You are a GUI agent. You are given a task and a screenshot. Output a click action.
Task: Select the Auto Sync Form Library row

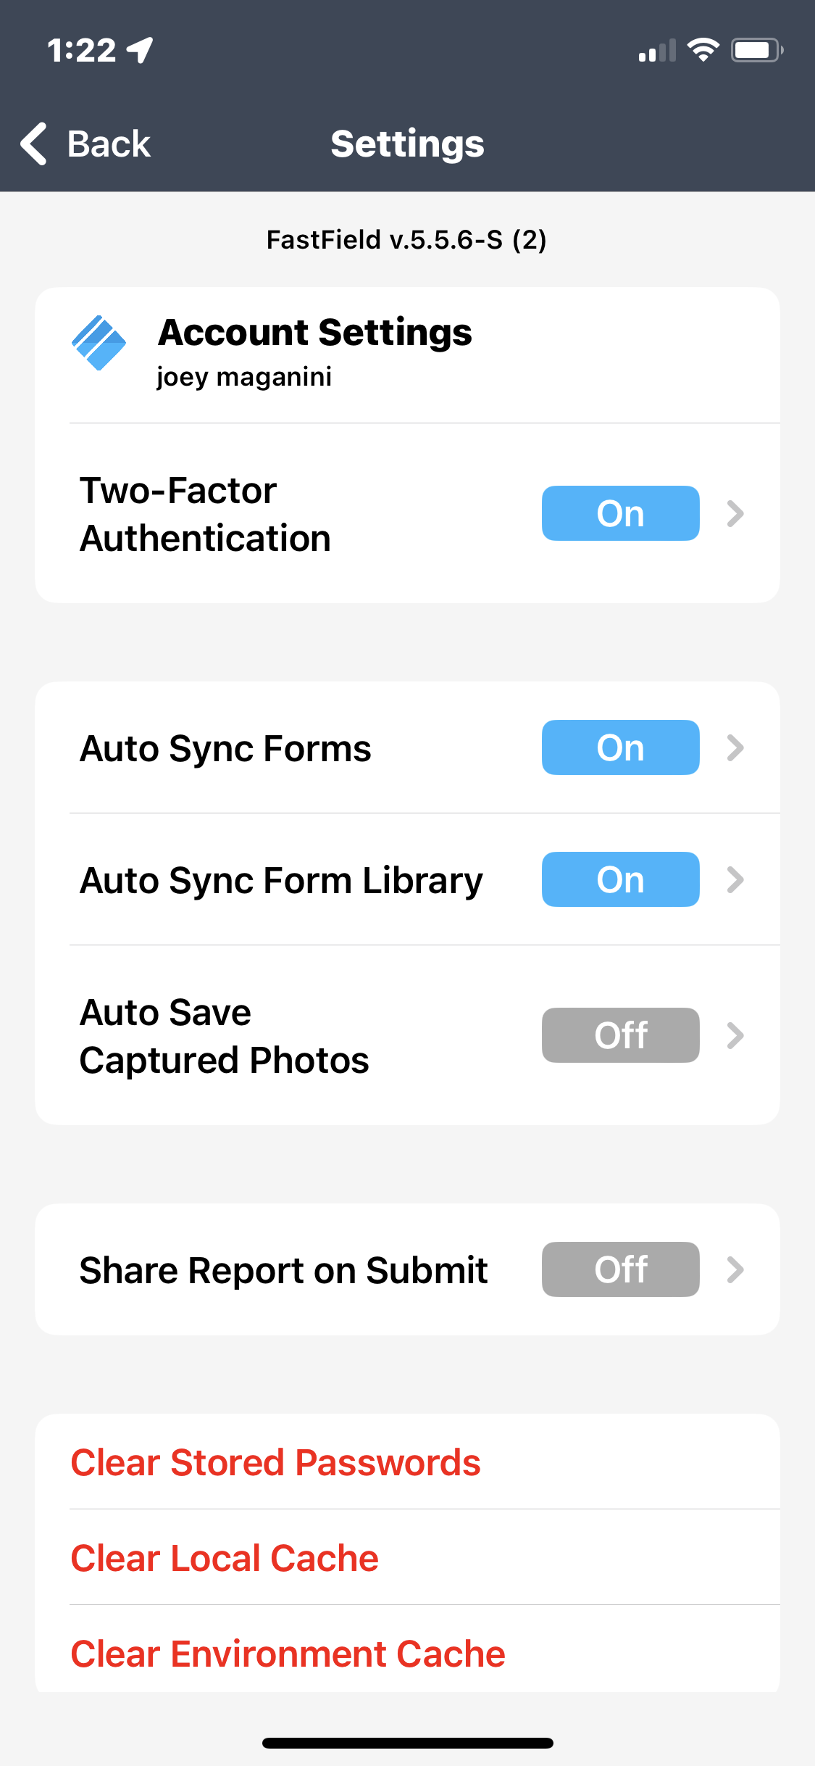[281, 880]
